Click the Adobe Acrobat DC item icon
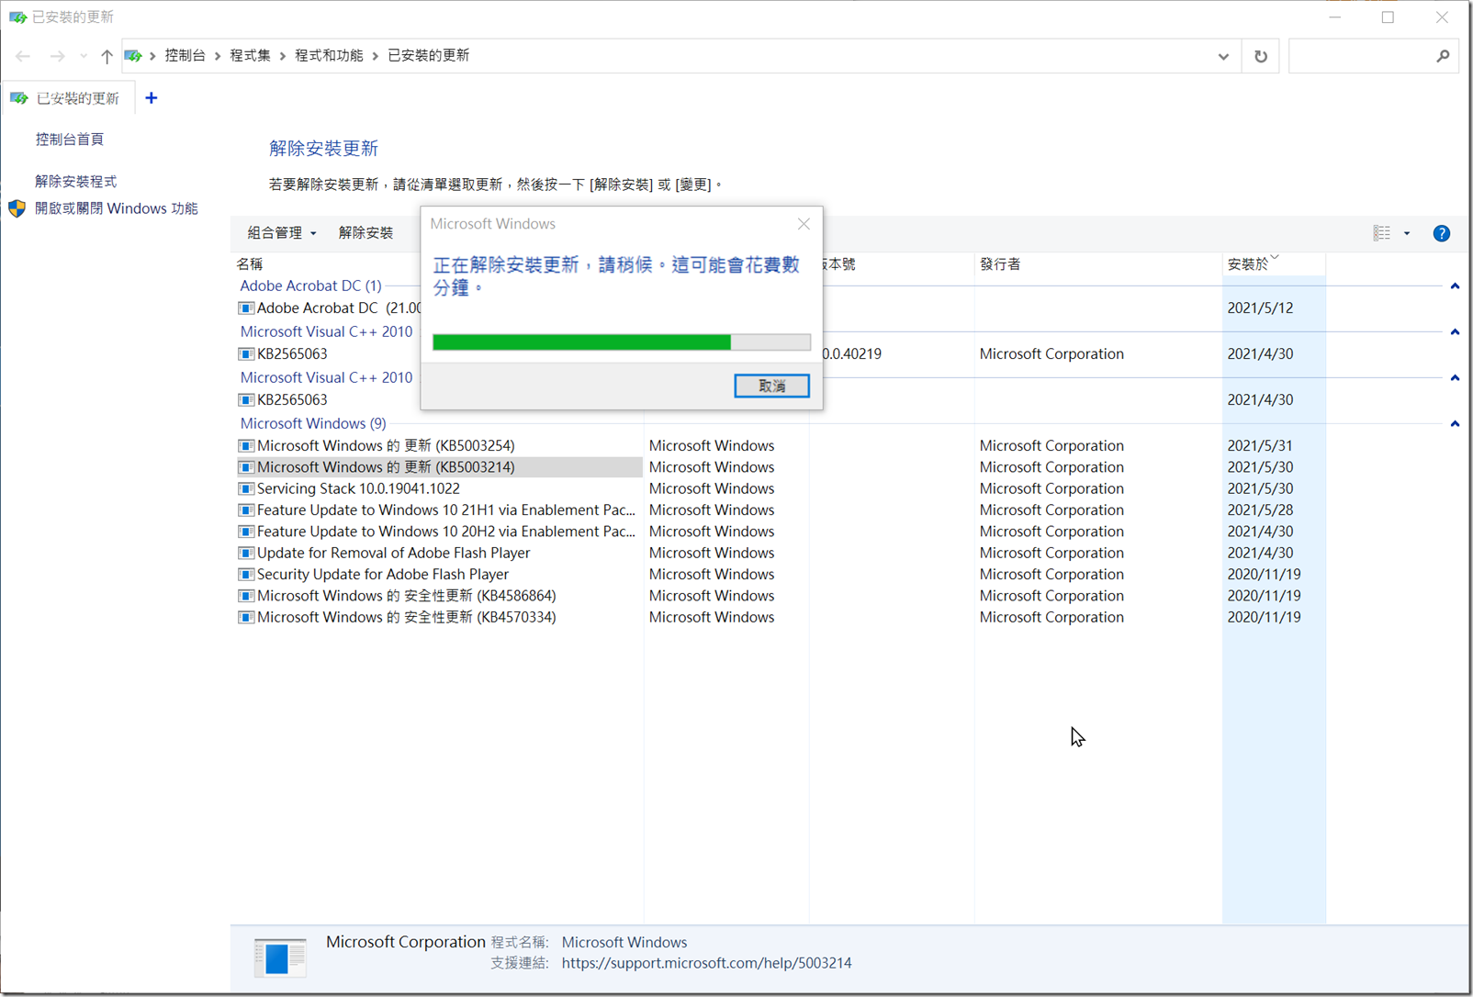Image resolution: width=1473 pixels, height=997 pixels. pyautogui.click(x=245, y=308)
